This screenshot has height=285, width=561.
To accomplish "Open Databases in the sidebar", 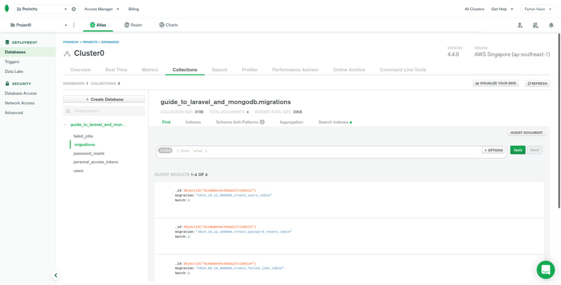I will click(28, 52).
